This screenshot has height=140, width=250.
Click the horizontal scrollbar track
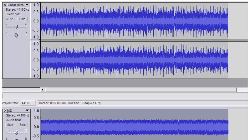click(x=141, y=90)
